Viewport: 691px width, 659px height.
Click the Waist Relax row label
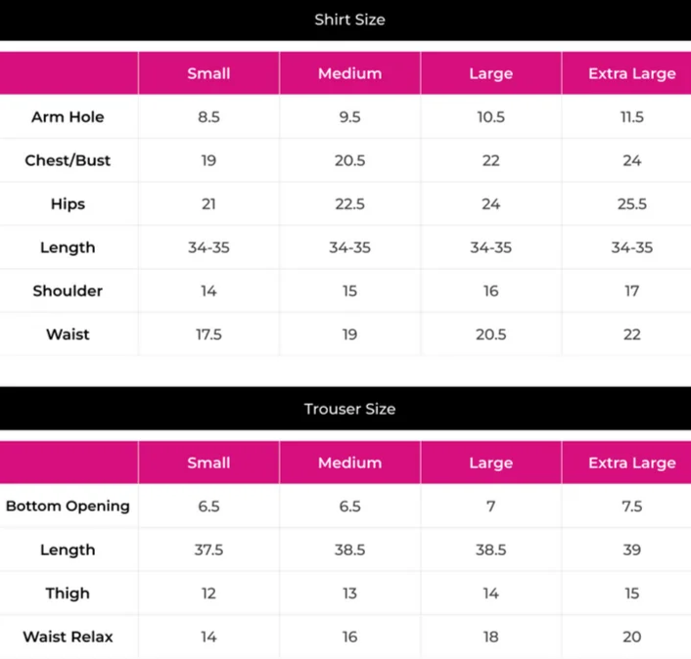68,637
